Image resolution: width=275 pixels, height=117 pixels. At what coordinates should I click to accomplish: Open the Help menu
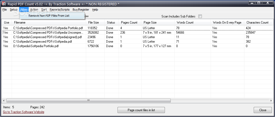(95, 10)
